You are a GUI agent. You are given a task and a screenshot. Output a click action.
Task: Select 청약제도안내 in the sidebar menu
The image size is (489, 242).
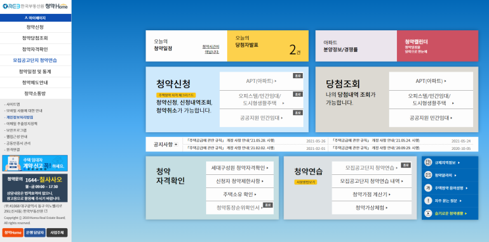click(36, 83)
